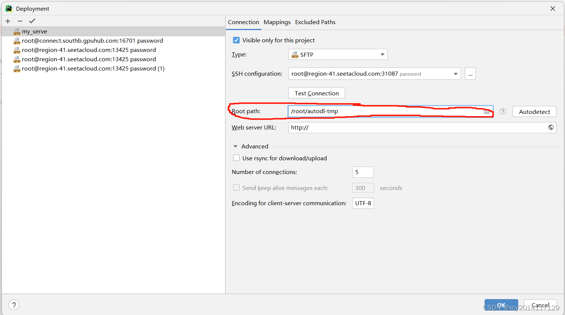Switch to the Mappings tab
Image resolution: width=565 pixels, height=315 pixels.
[x=277, y=22]
